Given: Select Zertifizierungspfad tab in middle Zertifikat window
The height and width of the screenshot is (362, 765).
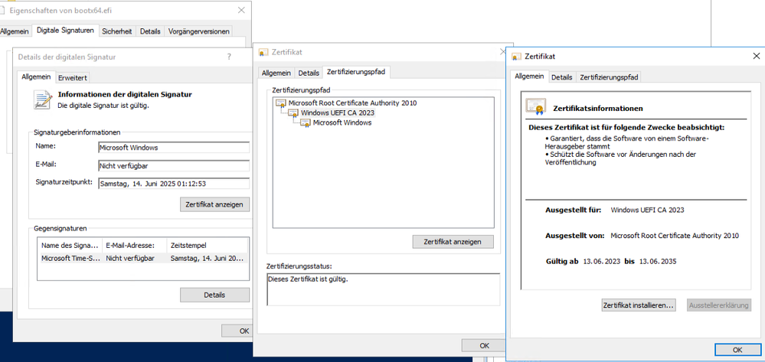Looking at the screenshot, I should 356,72.
